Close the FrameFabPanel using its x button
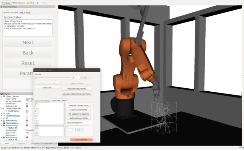Screen dimensions: 244x151 pyautogui.click(x=54, y=7)
